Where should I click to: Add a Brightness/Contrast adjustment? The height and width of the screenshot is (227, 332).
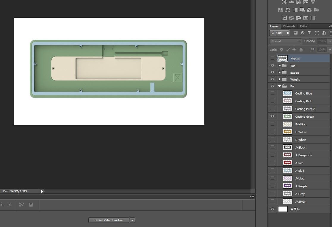(x=284, y=2)
